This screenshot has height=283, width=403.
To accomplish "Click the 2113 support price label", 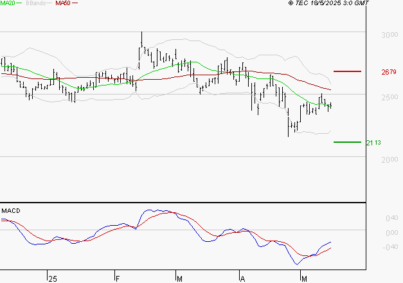I will coord(374,143).
